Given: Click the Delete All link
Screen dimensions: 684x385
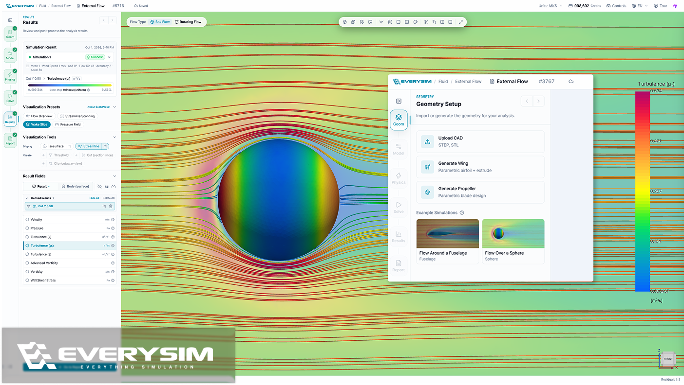Looking at the screenshot, I should click(109, 198).
